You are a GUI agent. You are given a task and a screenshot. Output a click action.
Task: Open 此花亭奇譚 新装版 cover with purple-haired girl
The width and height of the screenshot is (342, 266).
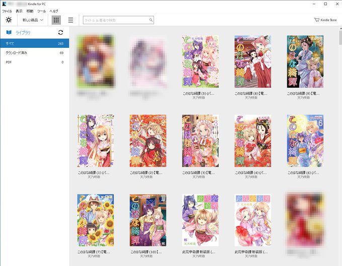(201, 220)
